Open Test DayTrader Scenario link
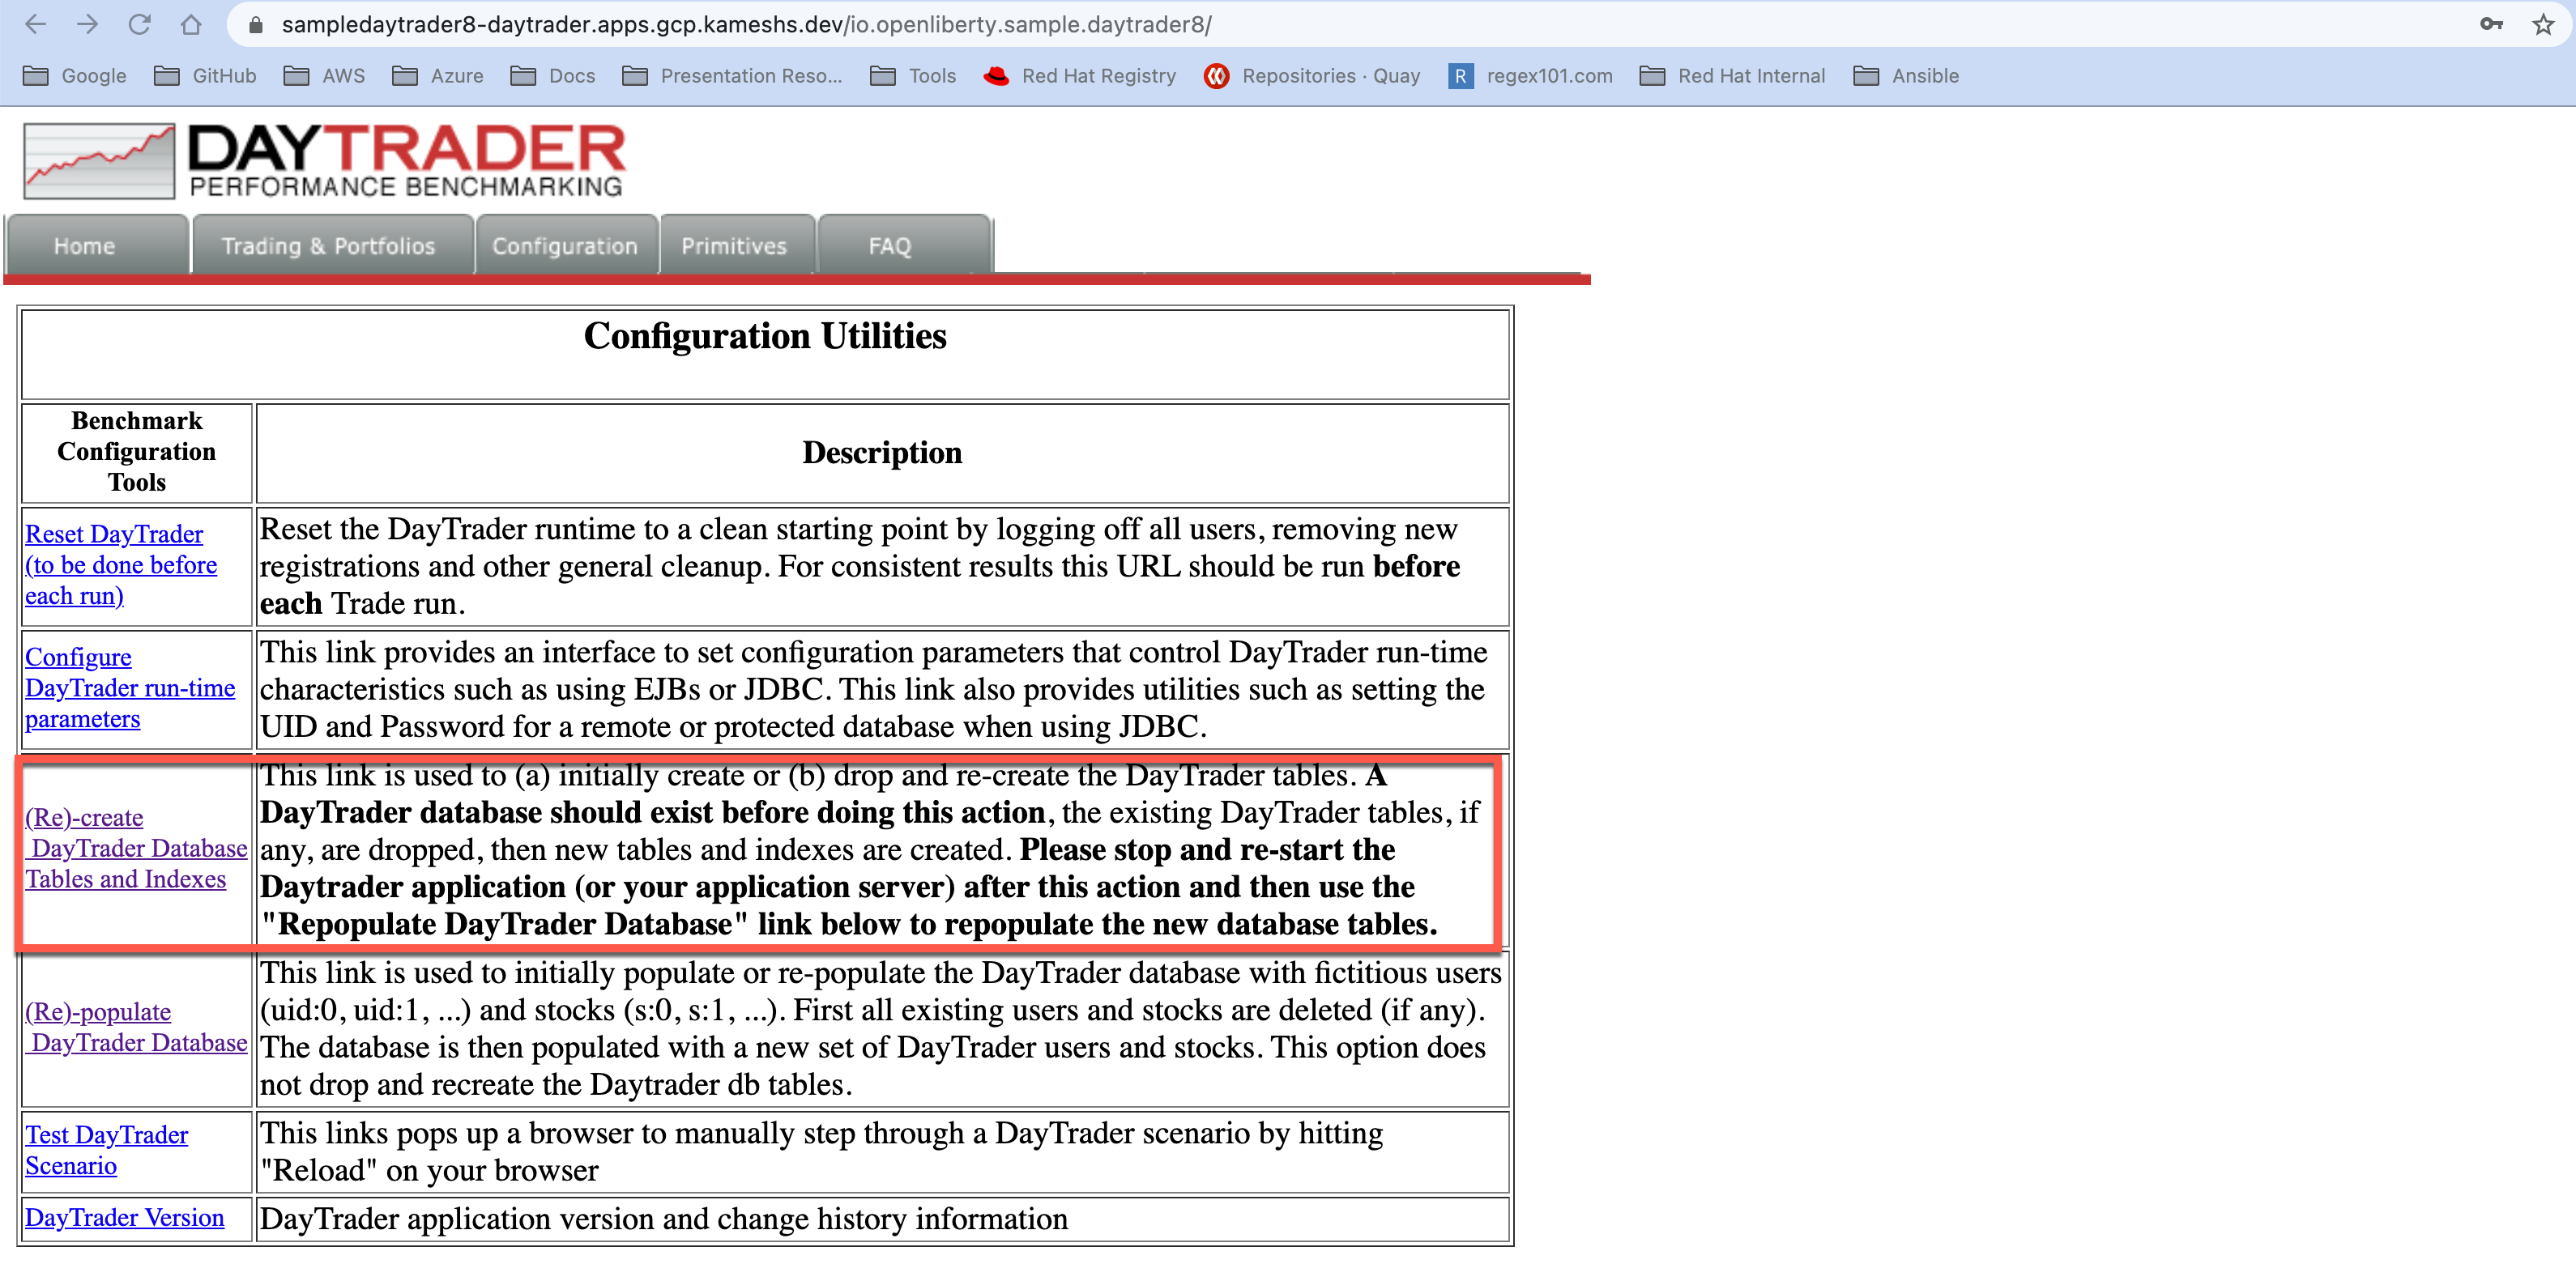Viewport: 2576px width, 1281px height. 106,1150
